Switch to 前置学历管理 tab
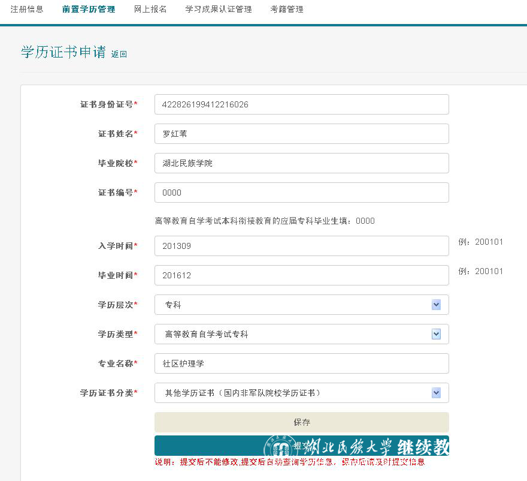527x481 pixels. point(88,10)
